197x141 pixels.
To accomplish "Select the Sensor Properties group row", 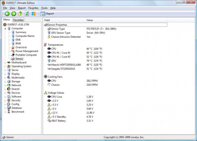I will tap(106, 25).
